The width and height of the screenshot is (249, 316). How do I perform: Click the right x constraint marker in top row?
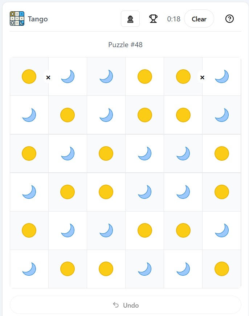[x=203, y=77]
